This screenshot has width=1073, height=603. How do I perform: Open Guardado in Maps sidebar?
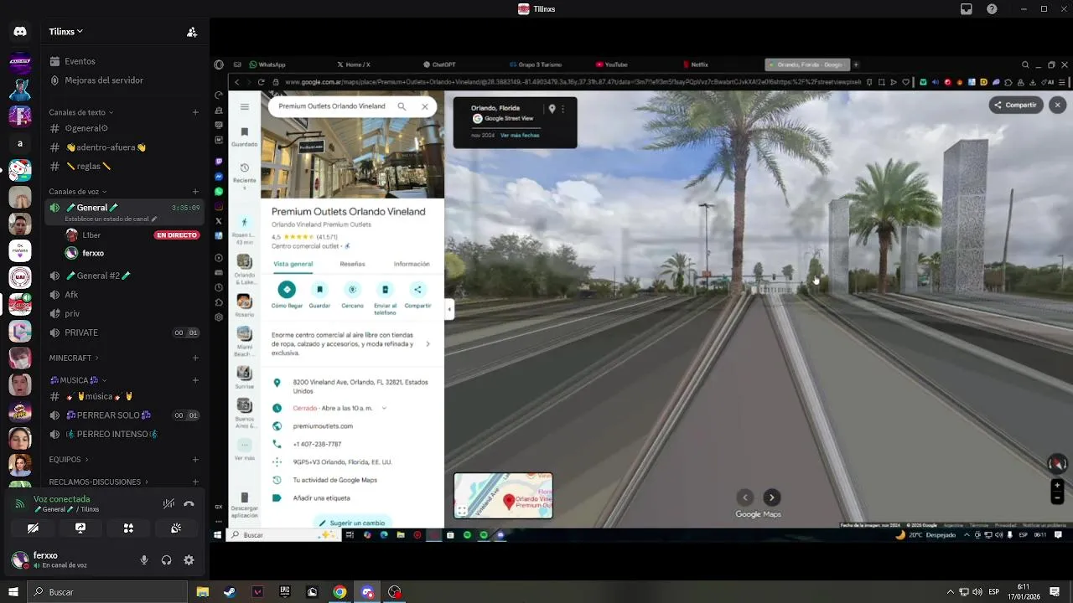(244, 137)
